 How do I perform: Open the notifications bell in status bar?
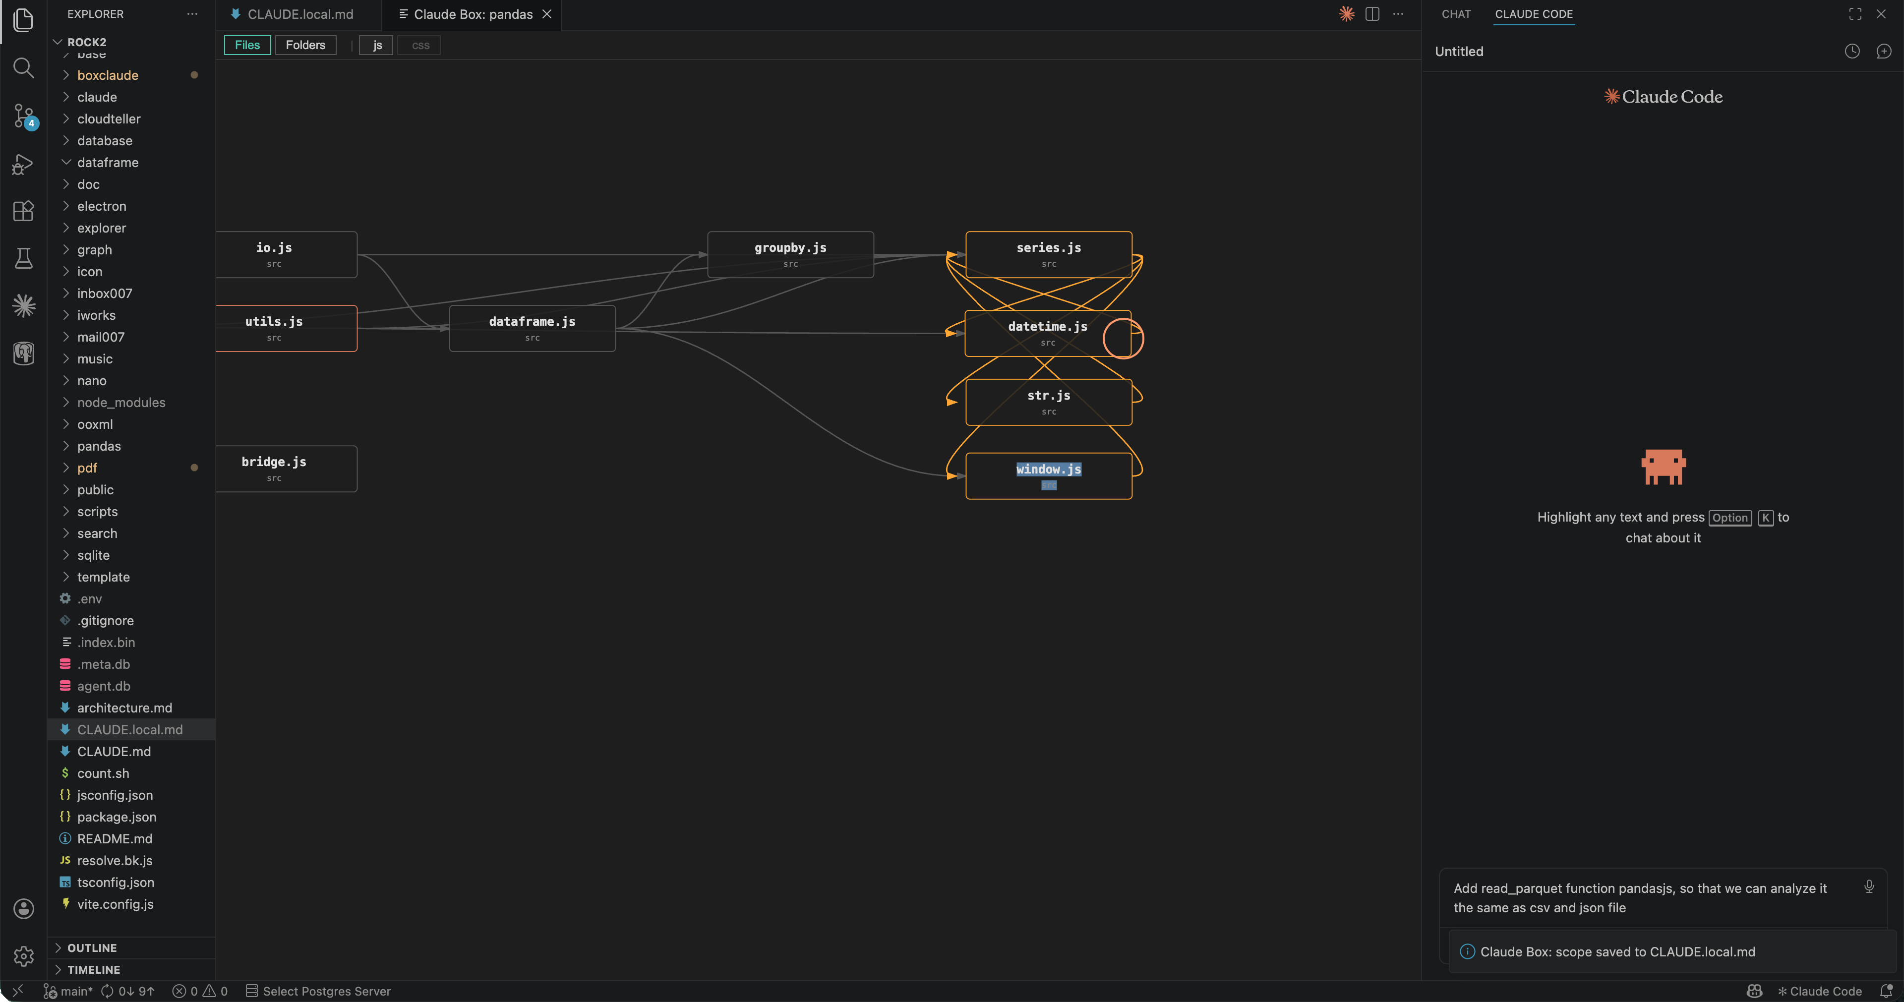click(1886, 991)
